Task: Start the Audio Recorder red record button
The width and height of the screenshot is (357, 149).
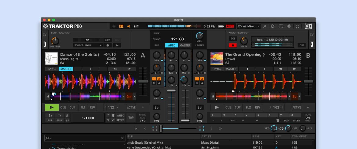Action: pyautogui.click(x=233, y=46)
